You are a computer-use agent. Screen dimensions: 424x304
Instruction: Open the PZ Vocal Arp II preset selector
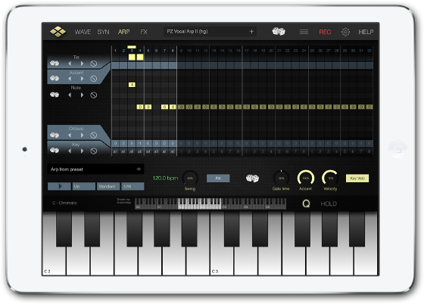(x=210, y=32)
